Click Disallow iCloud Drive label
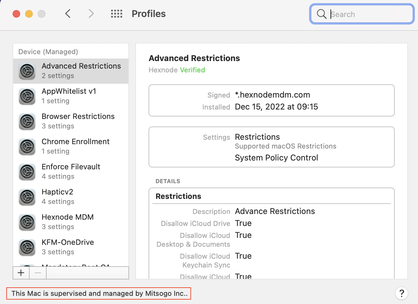The image size is (418, 304). click(x=195, y=223)
